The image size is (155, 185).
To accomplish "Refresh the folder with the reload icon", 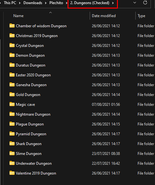I will pyautogui.click(x=145, y=3).
